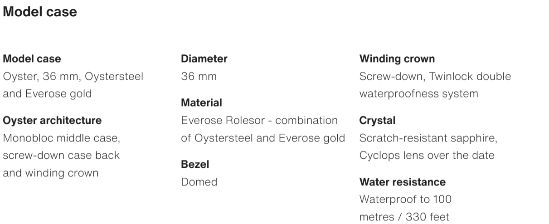Click the small bold "Model case" label
This screenshot has height=224, width=549.
pos(32,59)
